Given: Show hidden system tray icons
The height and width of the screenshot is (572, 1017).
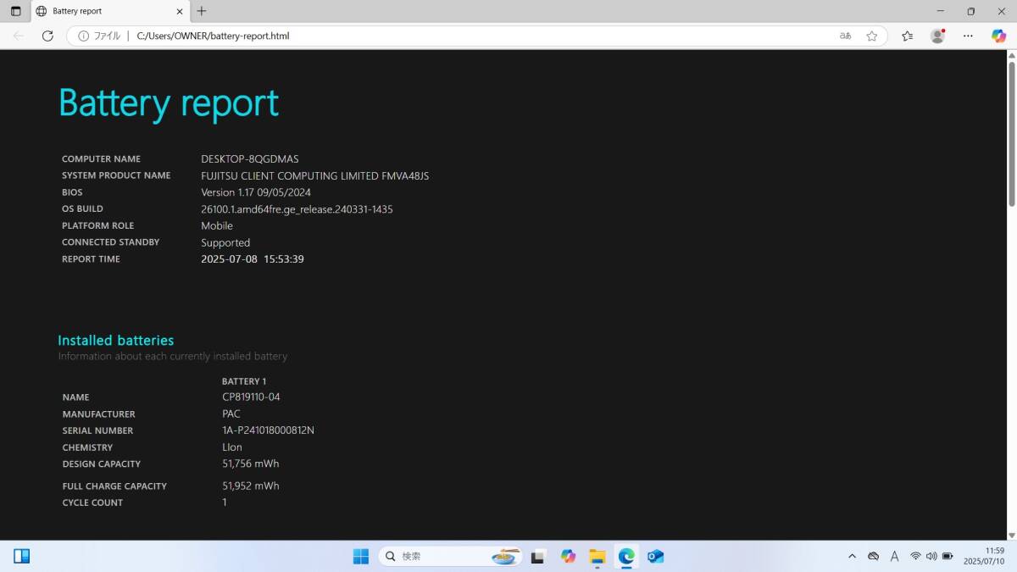Looking at the screenshot, I should point(852,556).
